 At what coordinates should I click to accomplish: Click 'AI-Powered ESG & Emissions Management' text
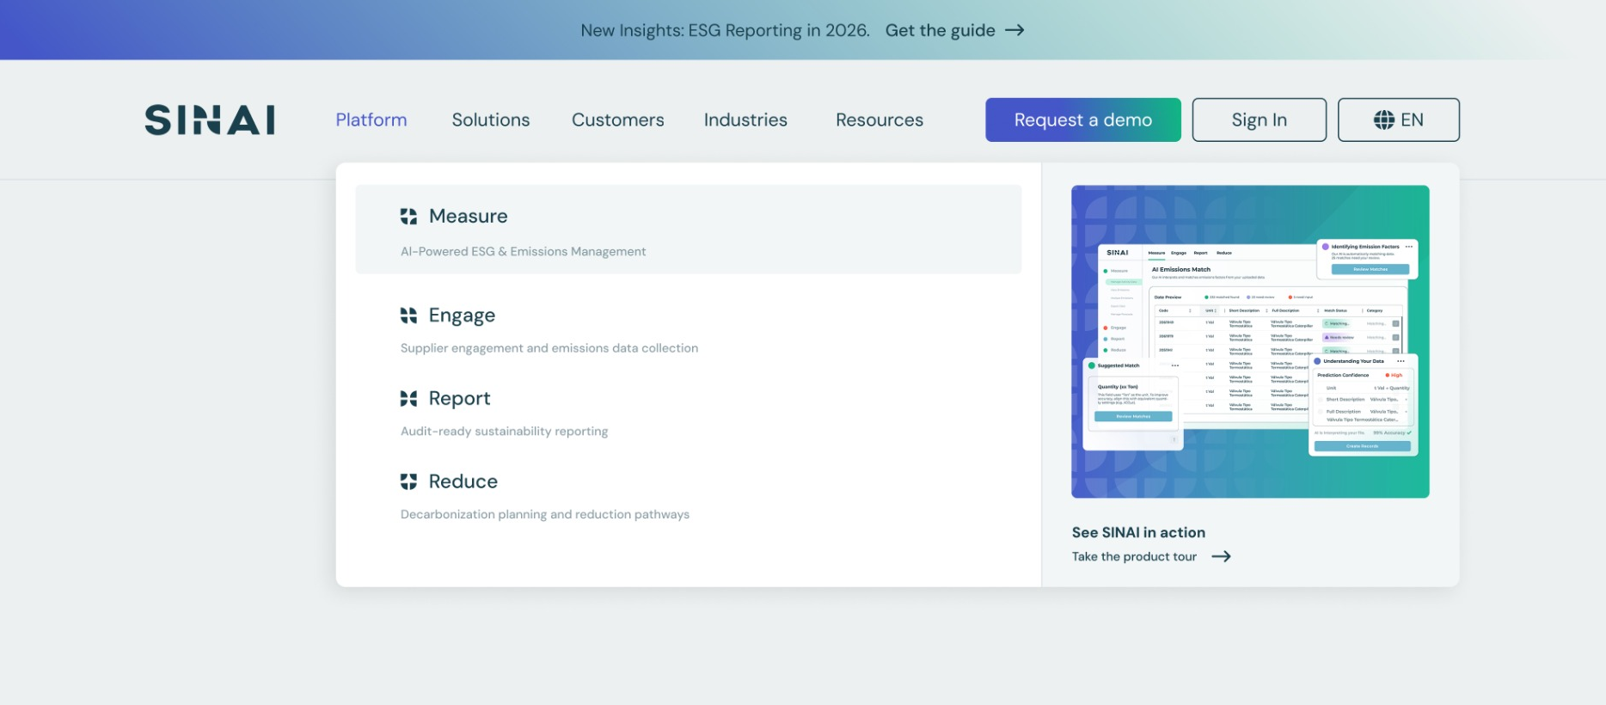click(524, 251)
